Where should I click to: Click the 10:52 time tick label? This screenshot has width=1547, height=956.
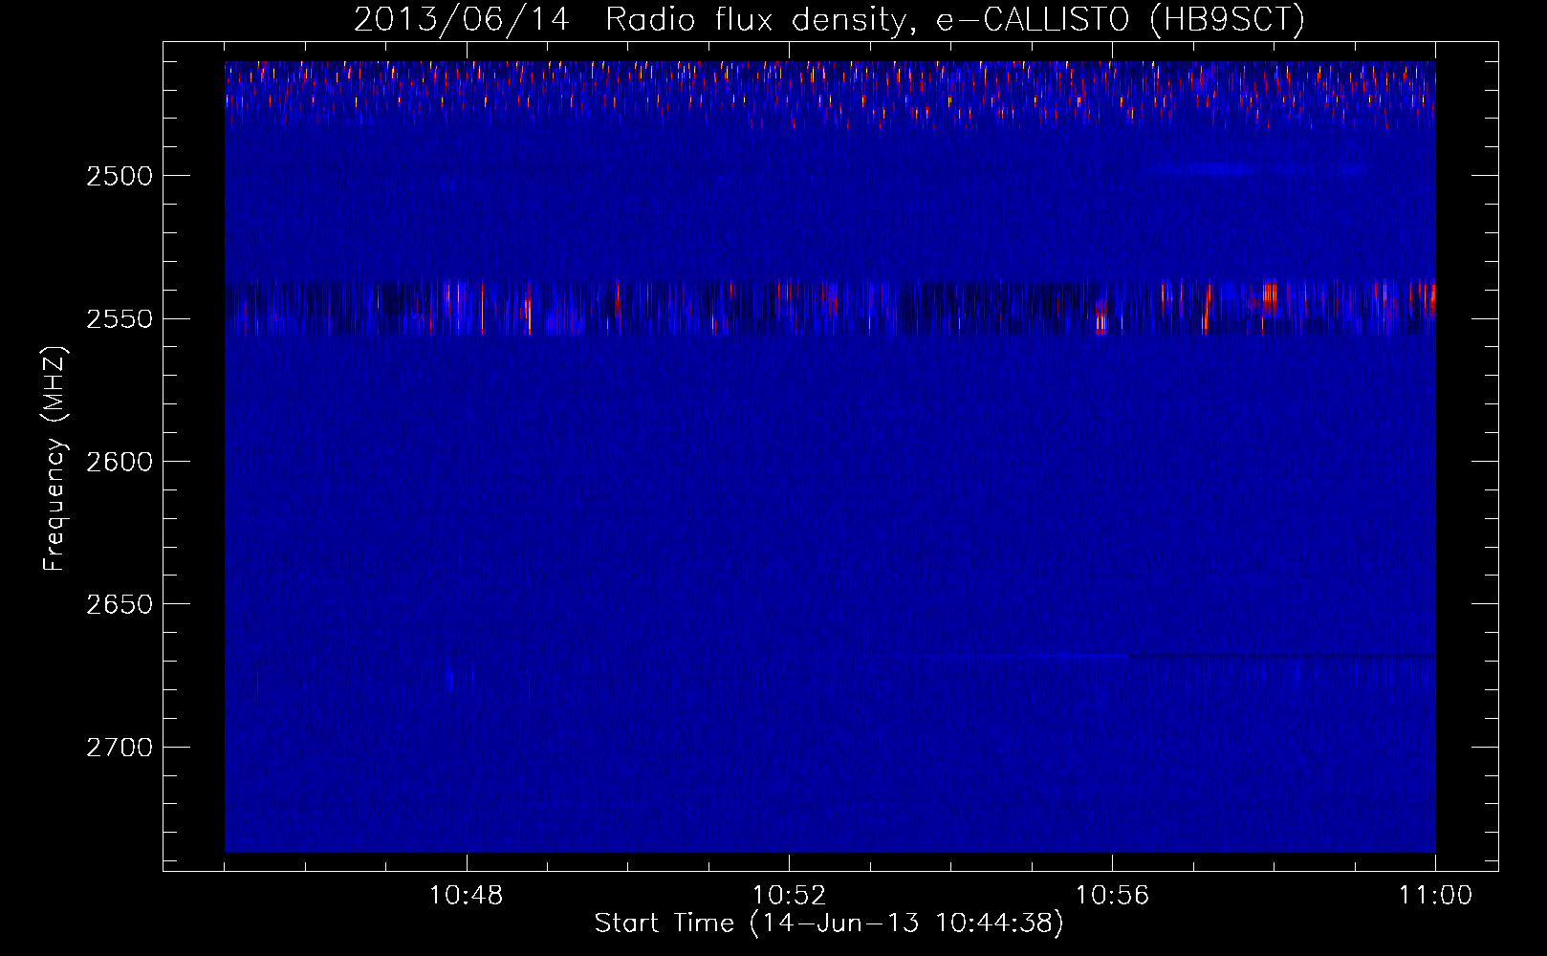[789, 896]
